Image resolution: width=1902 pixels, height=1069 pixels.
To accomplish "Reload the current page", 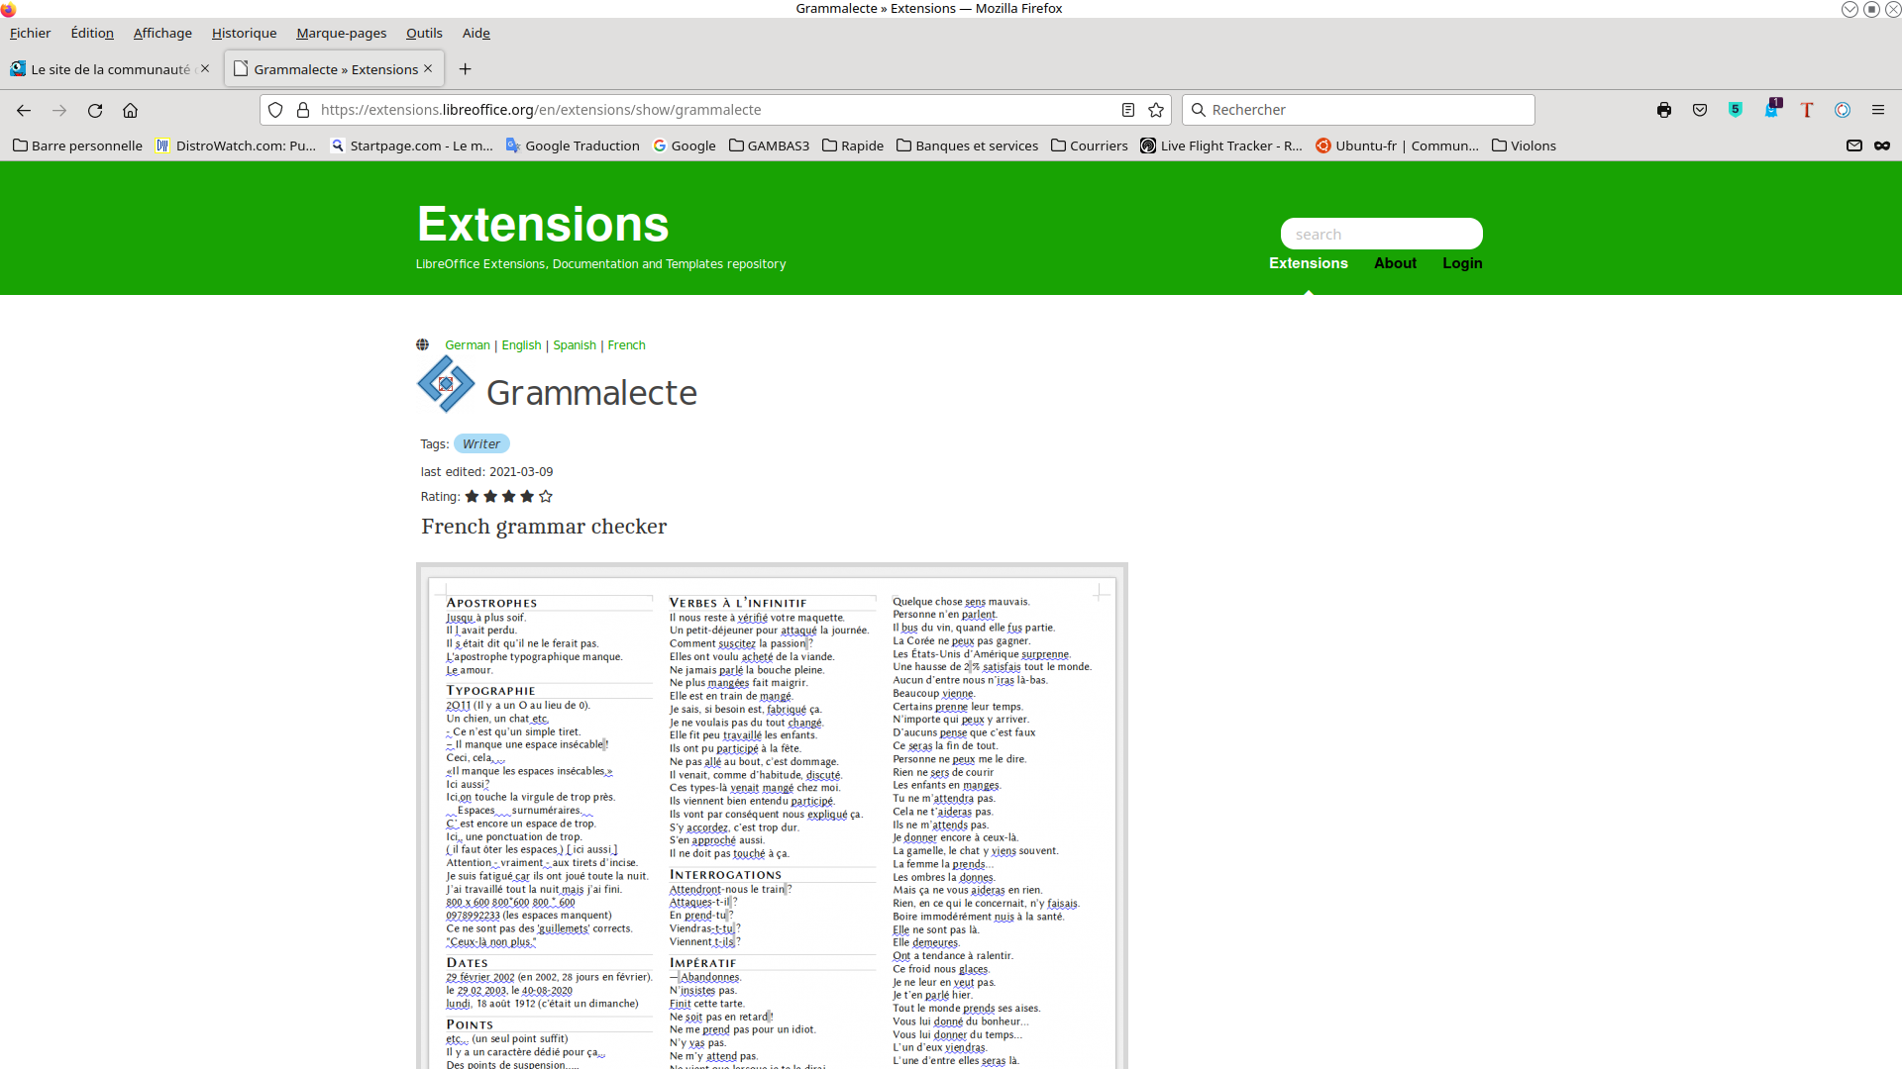I will click(x=95, y=110).
